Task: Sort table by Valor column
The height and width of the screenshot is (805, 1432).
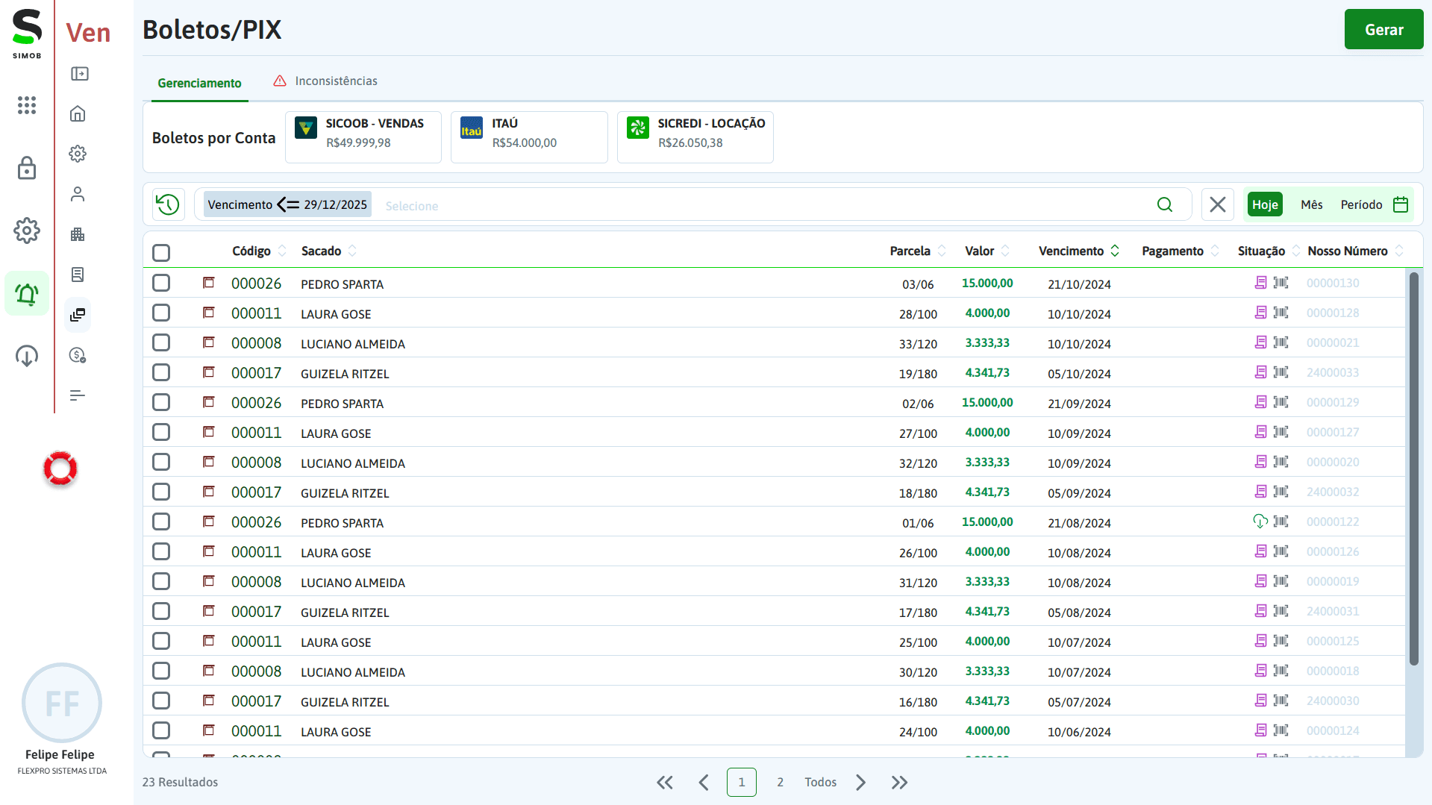Action: pos(1005,251)
